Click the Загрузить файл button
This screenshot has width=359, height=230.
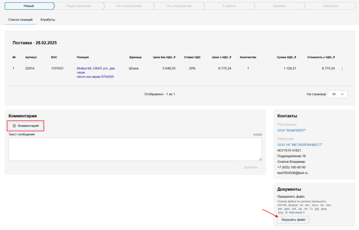tap(293, 220)
